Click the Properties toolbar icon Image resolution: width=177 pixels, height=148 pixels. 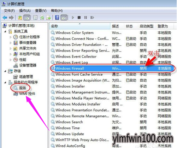35,18
